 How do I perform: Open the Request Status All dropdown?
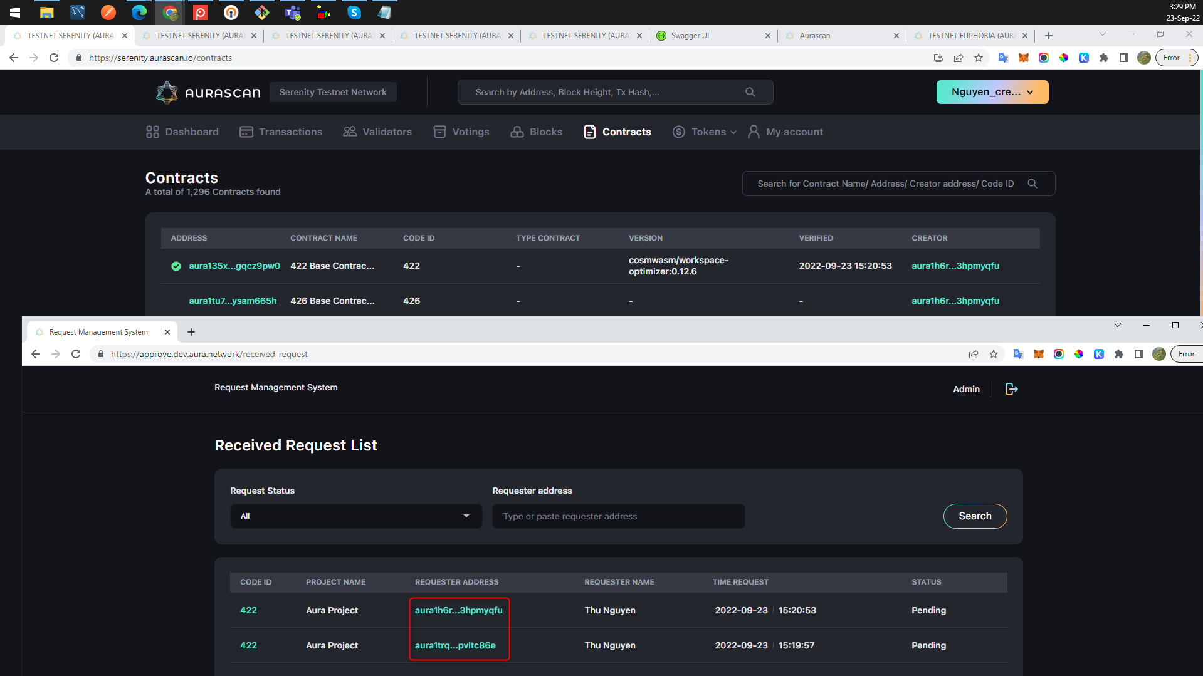click(x=355, y=516)
